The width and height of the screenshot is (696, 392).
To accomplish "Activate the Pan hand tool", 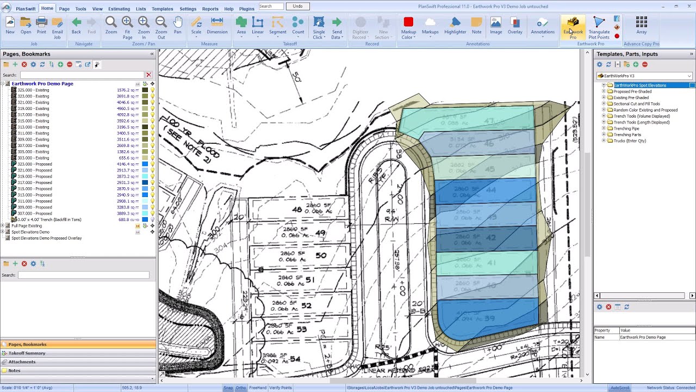I will coord(178,26).
